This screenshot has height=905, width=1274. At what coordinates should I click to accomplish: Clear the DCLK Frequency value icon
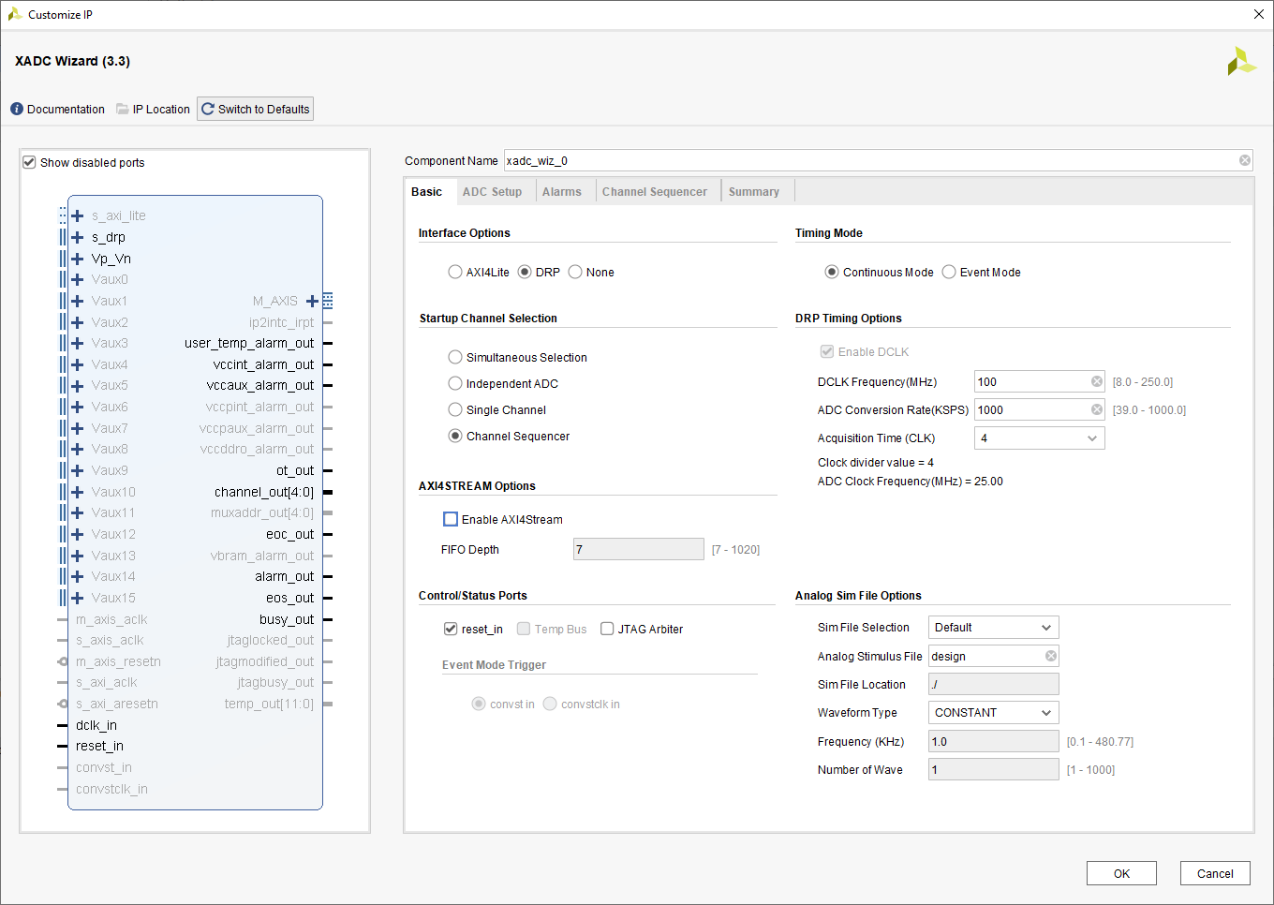click(x=1097, y=381)
